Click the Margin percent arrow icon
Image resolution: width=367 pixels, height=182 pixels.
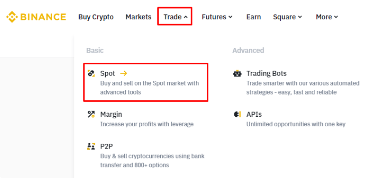tap(91, 114)
